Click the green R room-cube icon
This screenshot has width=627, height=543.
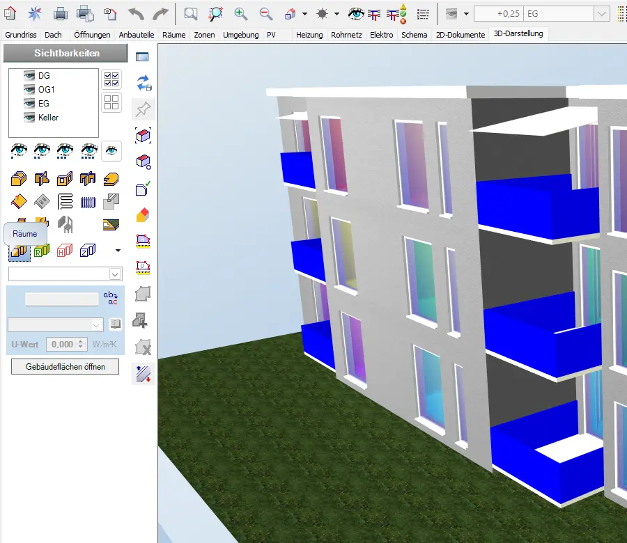(42, 250)
